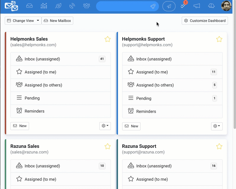Click star icon in Razuna Sales Assigned (to me)
The height and width of the screenshot is (189, 236).
pos(19,179)
